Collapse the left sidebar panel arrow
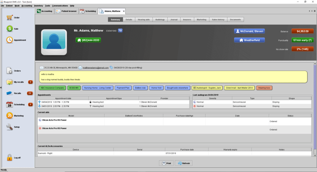The height and width of the screenshot is (172, 317). pos(1,88)
